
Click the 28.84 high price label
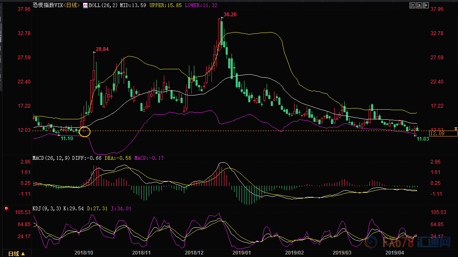click(x=102, y=49)
